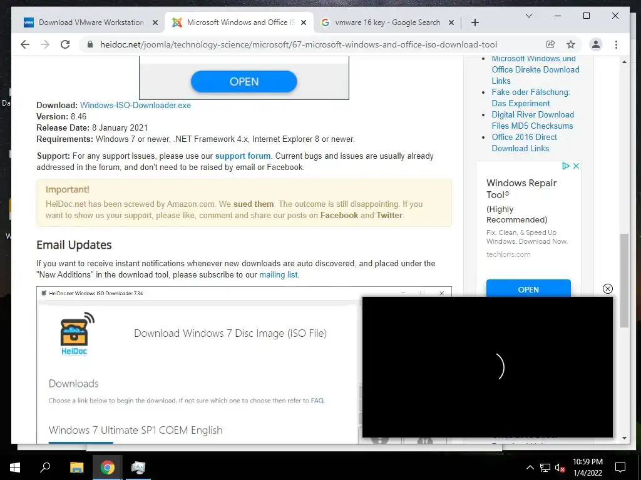The width and height of the screenshot is (641, 480).
Task: Click the Email Updates heading
Action: [74, 245]
